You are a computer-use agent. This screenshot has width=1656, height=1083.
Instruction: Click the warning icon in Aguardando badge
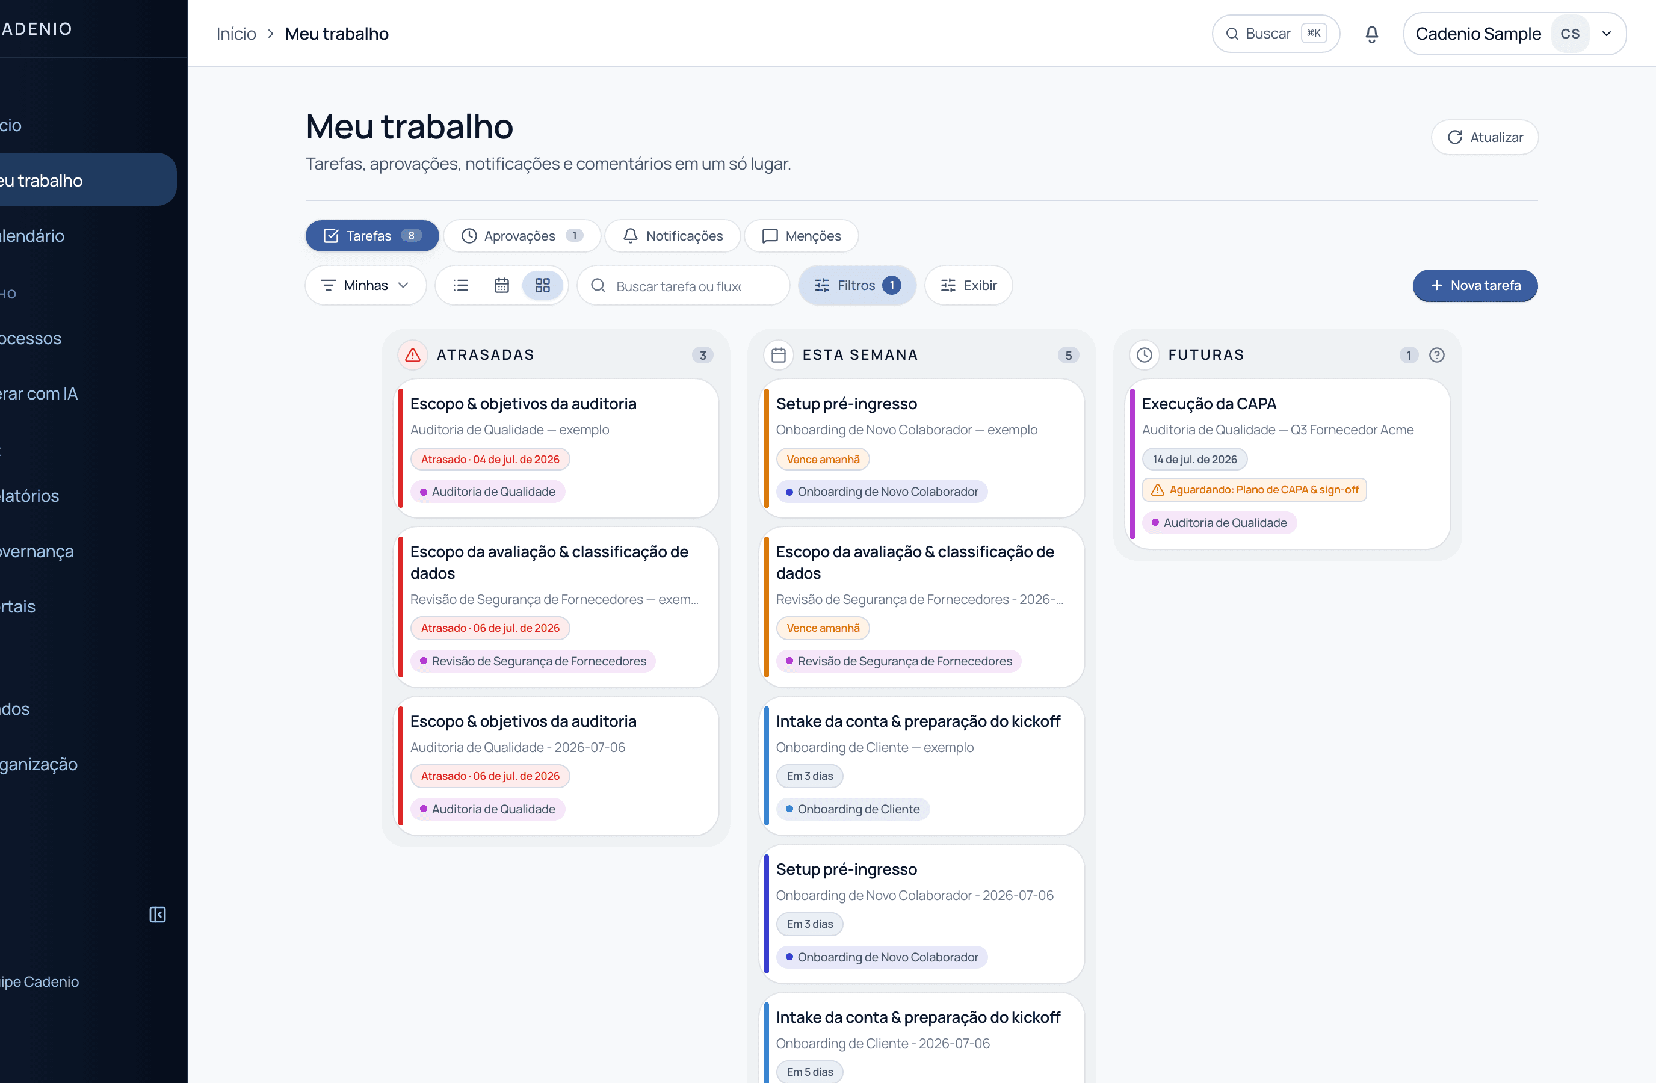click(x=1158, y=490)
